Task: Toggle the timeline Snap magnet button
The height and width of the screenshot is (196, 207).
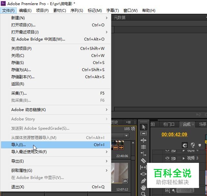Action: point(185,145)
